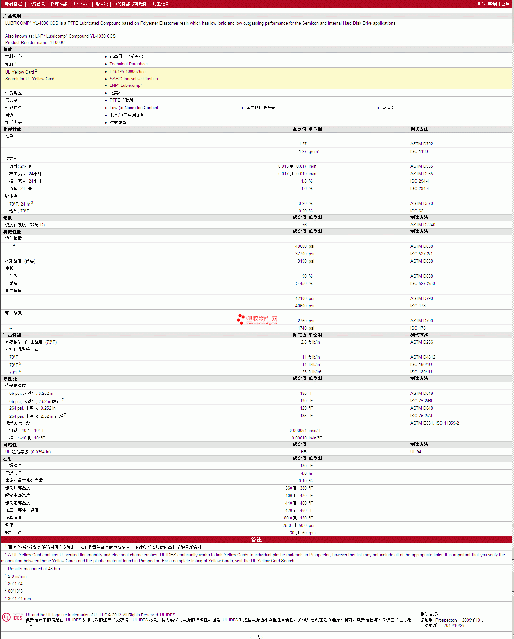Click the 背压 row label
Image resolution: width=514 pixels, height=639 pixels.
[x=9, y=525]
